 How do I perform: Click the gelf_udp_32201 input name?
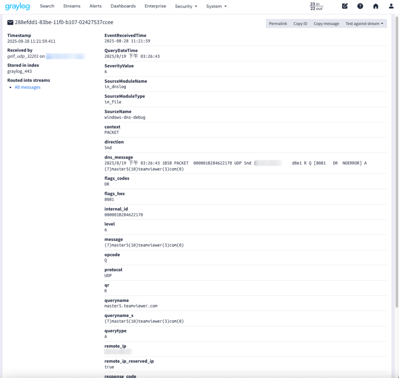pyautogui.click(x=23, y=56)
